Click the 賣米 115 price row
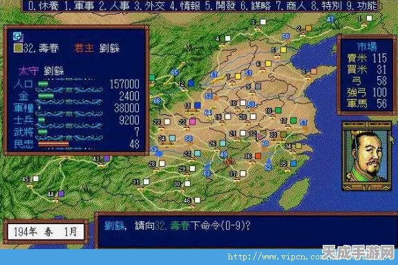 [x=367, y=58]
